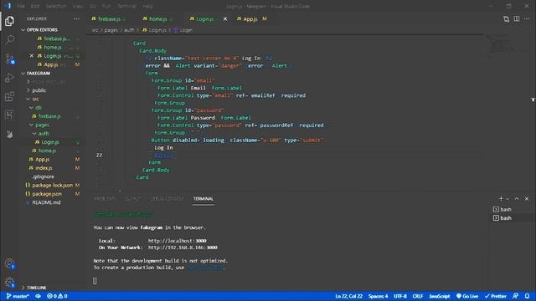The width and height of the screenshot is (536, 301).
Task: Switch to the App.js tab
Action: point(251,19)
